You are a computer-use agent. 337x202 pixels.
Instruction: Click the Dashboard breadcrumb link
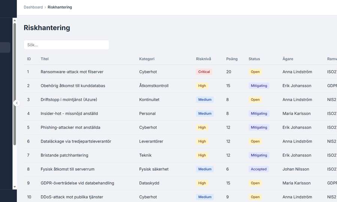33,7
